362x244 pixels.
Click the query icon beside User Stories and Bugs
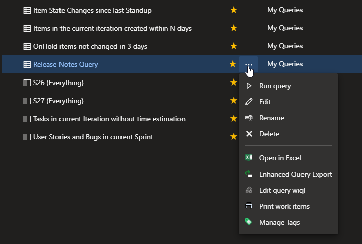27,137
